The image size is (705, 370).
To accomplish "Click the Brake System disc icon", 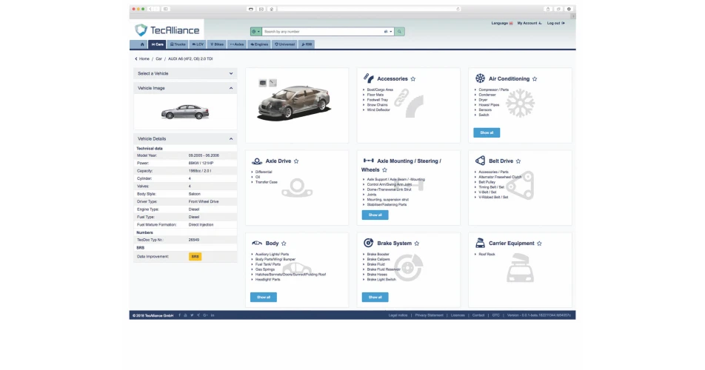I will [x=368, y=243].
